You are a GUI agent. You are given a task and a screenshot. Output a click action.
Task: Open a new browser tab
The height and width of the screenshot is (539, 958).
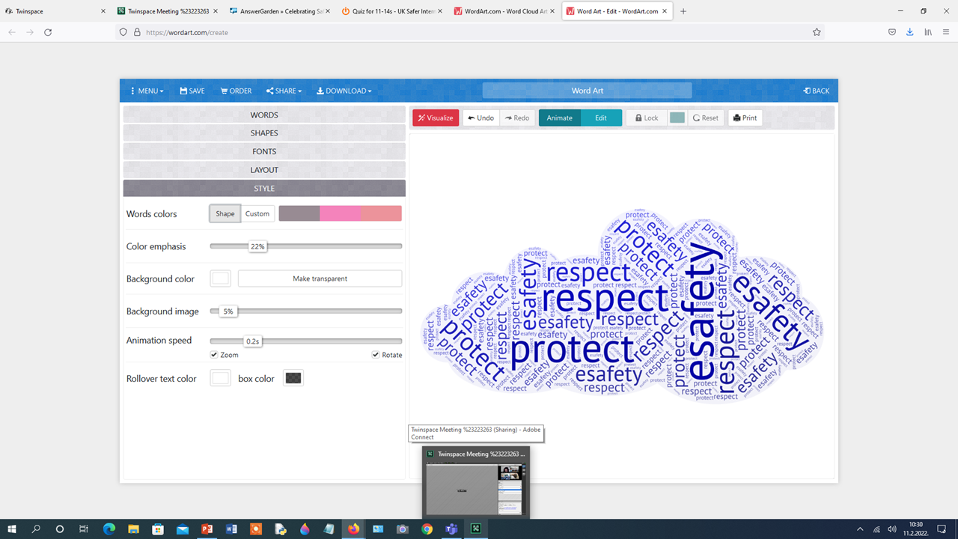click(x=683, y=11)
